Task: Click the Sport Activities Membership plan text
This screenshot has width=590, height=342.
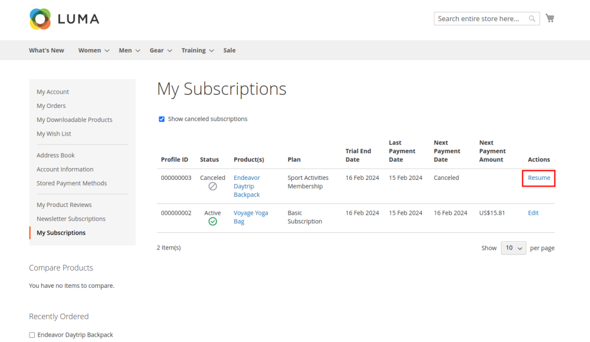Action: [308, 182]
